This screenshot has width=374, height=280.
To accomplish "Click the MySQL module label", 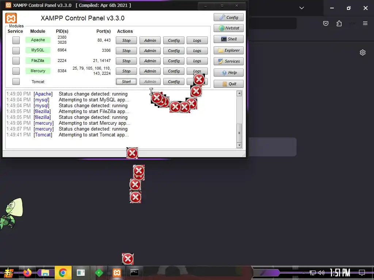I will tap(38, 50).
